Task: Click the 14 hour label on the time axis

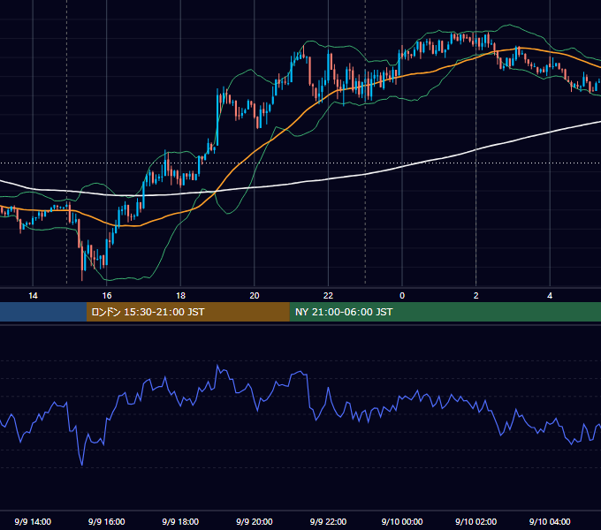Action: (33, 296)
